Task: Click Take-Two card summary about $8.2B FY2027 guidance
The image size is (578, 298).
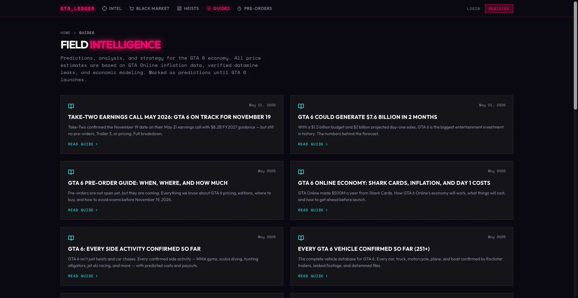Action: click(x=171, y=131)
